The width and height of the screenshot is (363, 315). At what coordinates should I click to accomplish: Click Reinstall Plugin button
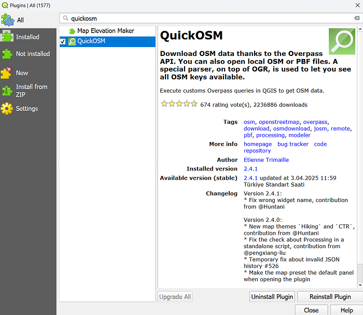pos(330,296)
